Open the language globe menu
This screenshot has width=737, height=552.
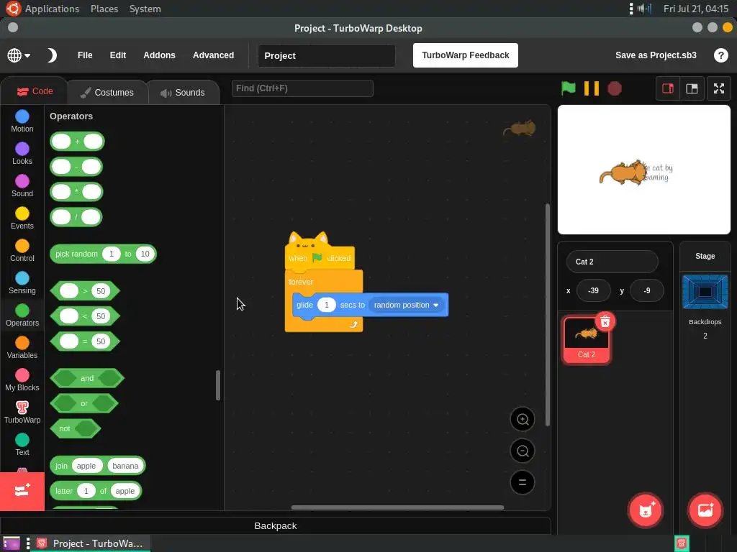(x=19, y=55)
